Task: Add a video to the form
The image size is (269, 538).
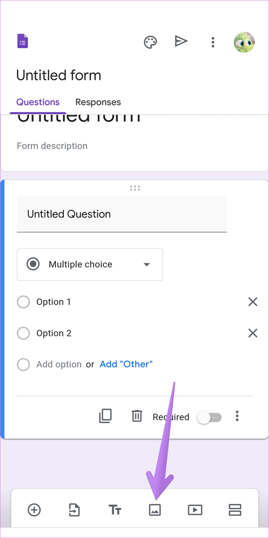Action: [195, 510]
